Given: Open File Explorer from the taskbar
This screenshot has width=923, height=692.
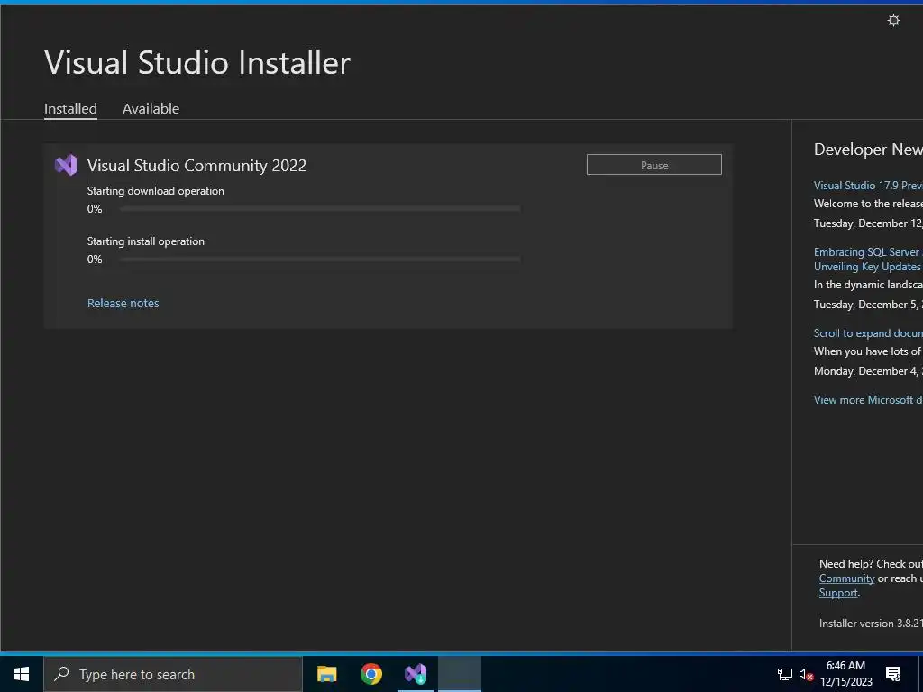Looking at the screenshot, I should [x=326, y=674].
